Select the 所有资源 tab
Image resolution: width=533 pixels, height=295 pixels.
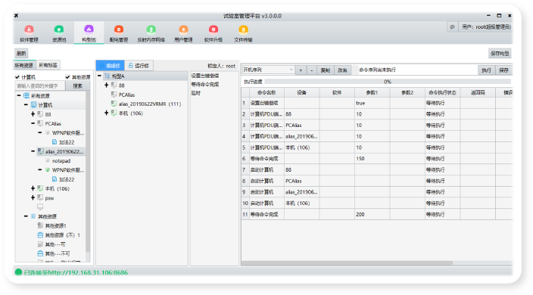(x=23, y=65)
